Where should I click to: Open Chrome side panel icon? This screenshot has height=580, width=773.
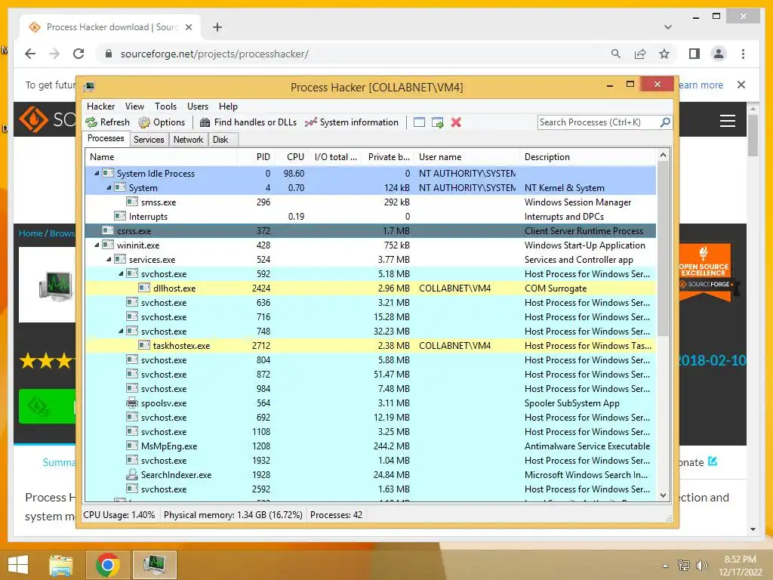click(x=694, y=54)
